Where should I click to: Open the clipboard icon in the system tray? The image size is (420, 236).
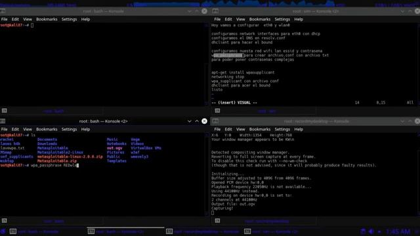[x=363, y=231]
